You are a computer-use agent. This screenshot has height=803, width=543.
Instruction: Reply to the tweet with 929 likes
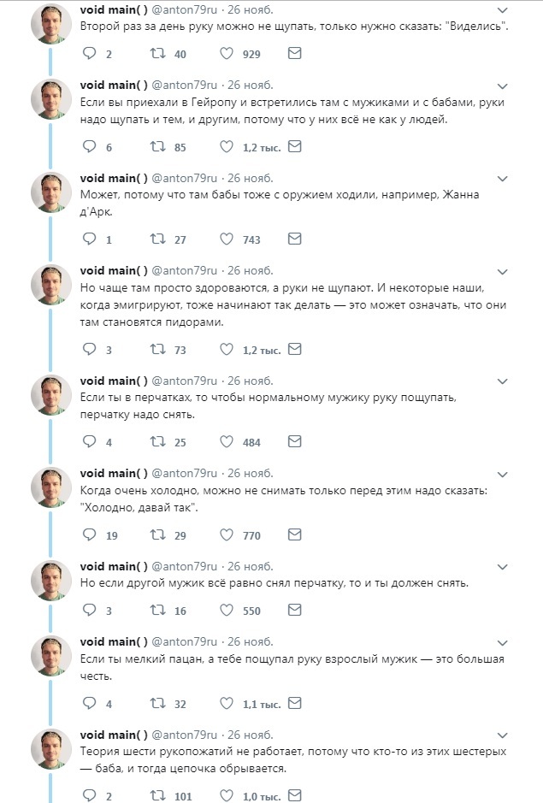tap(90, 54)
